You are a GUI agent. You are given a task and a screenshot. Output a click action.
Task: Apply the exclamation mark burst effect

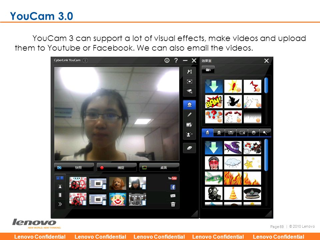coord(233,86)
